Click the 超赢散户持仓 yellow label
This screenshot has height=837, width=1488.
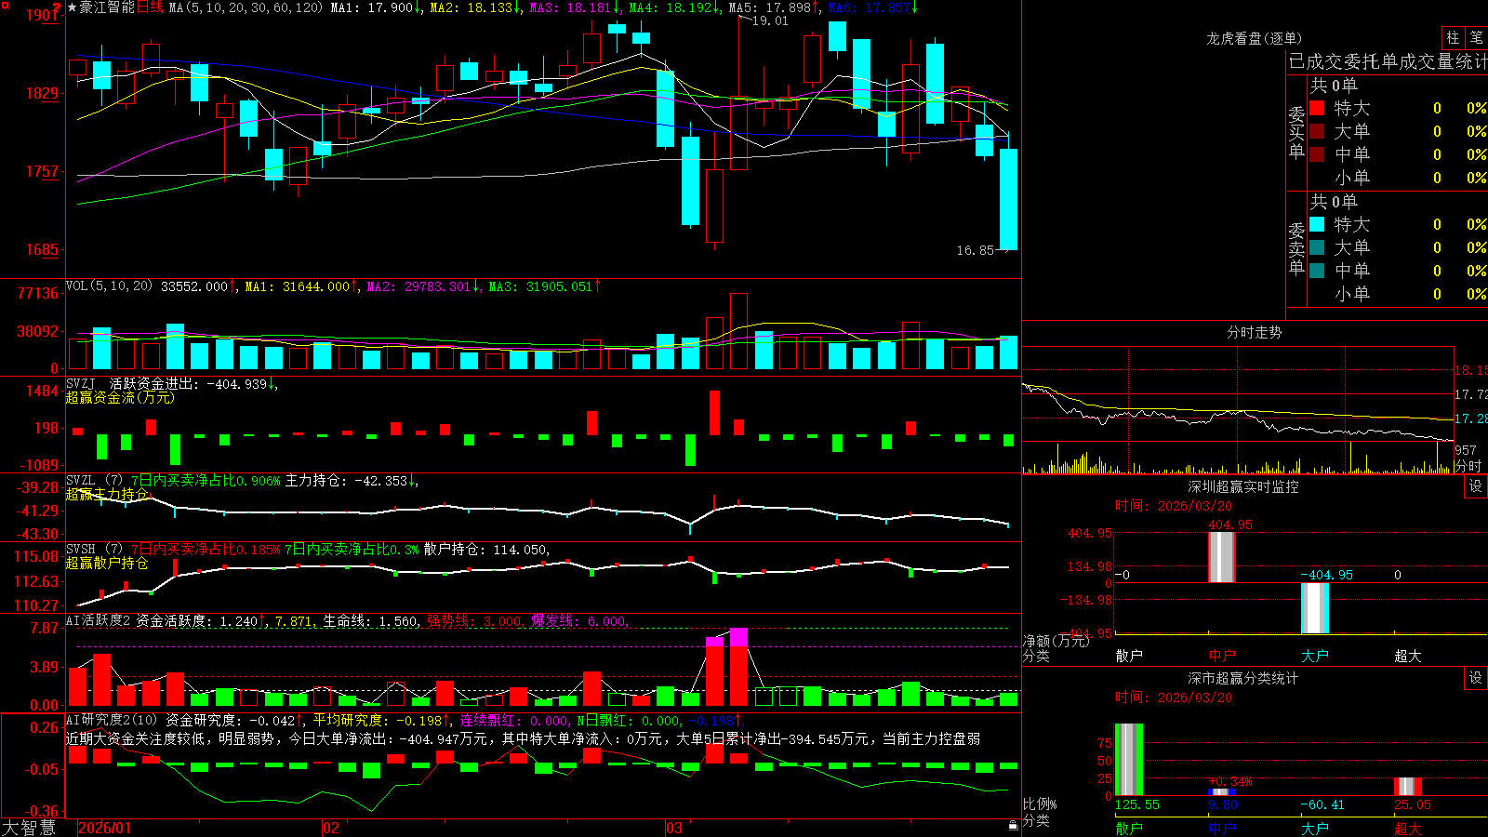[x=107, y=564]
